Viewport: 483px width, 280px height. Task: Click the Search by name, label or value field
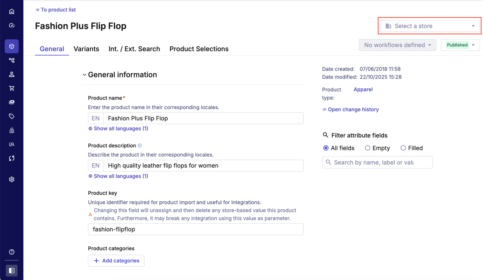(377, 162)
